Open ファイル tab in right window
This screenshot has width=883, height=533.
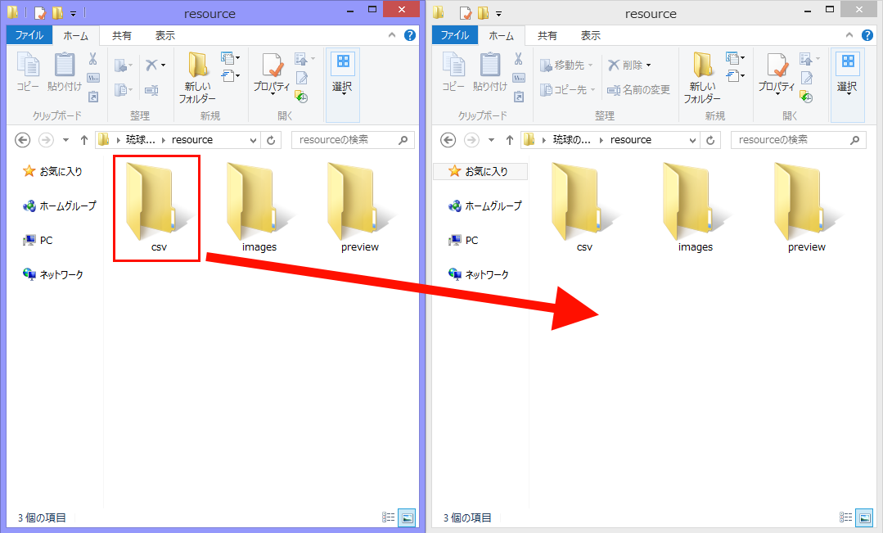(455, 35)
